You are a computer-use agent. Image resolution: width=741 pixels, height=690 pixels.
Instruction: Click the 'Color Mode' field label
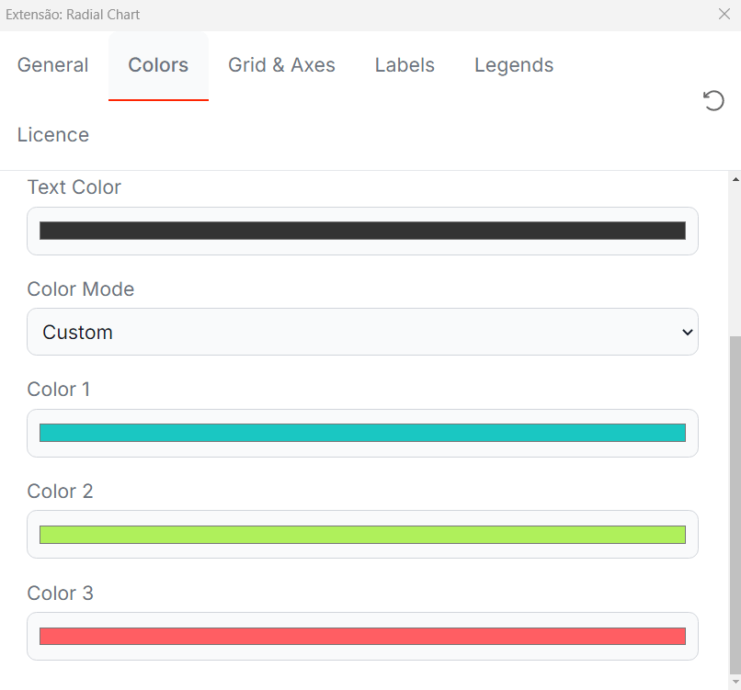pyautogui.click(x=81, y=289)
